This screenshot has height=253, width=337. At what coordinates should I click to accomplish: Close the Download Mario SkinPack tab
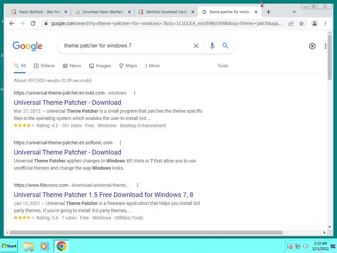click(x=129, y=12)
